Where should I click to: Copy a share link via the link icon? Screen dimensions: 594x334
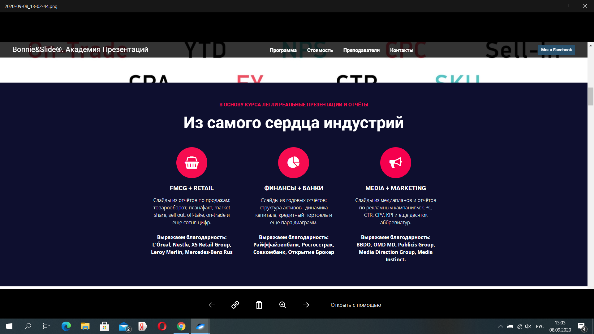click(x=235, y=305)
